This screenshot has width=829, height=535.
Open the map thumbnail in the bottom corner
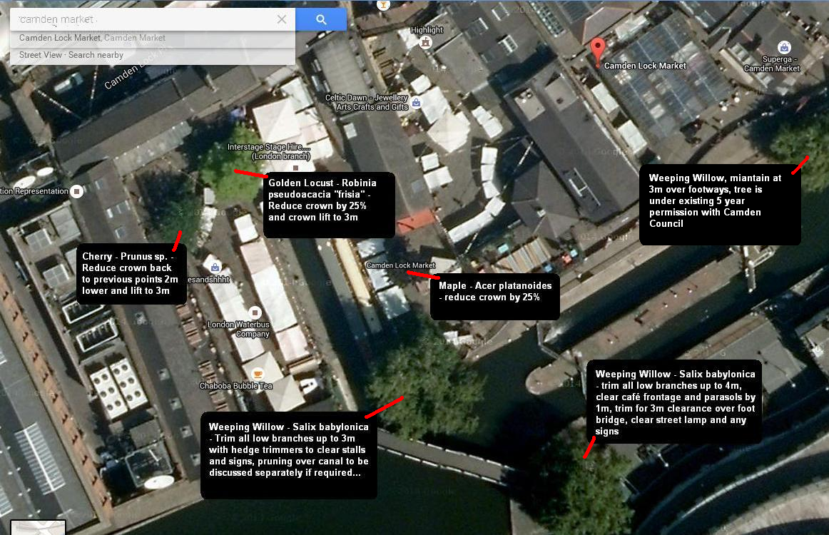(x=38, y=528)
